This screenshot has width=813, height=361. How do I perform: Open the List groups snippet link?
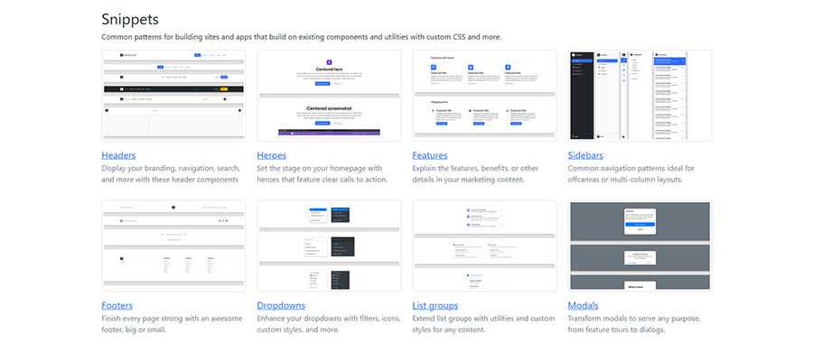tap(435, 306)
